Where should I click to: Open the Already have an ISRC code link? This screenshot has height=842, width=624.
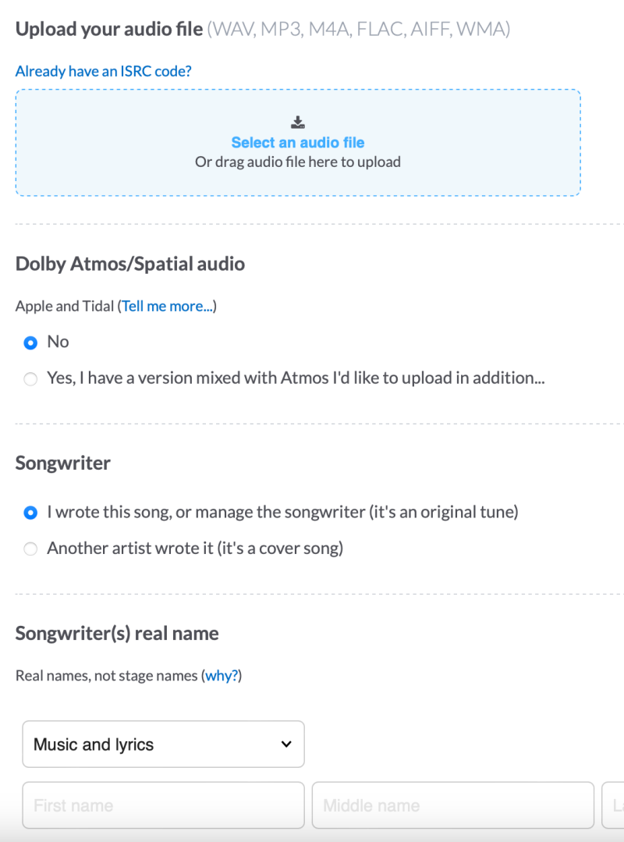coord(103,71)
